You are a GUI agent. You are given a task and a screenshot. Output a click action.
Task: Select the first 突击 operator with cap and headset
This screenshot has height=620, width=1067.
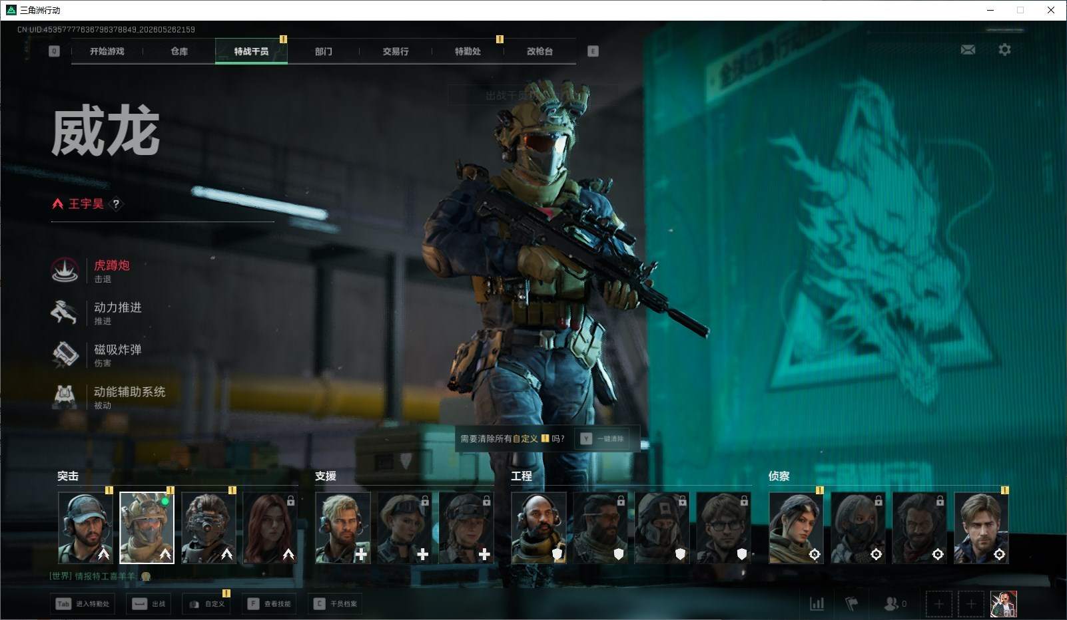pos(85,528)
